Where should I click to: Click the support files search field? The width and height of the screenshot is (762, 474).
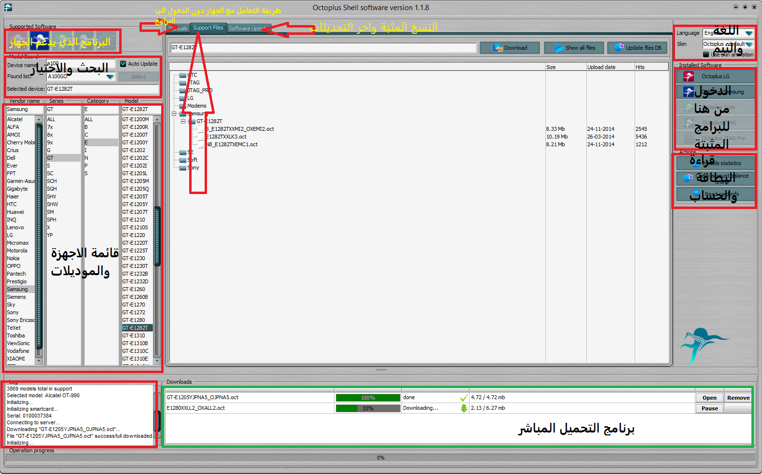coord(323,47)
